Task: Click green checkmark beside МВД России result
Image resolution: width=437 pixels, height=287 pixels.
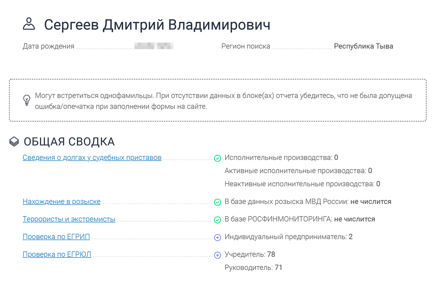Action: click(x=217, y=202)
